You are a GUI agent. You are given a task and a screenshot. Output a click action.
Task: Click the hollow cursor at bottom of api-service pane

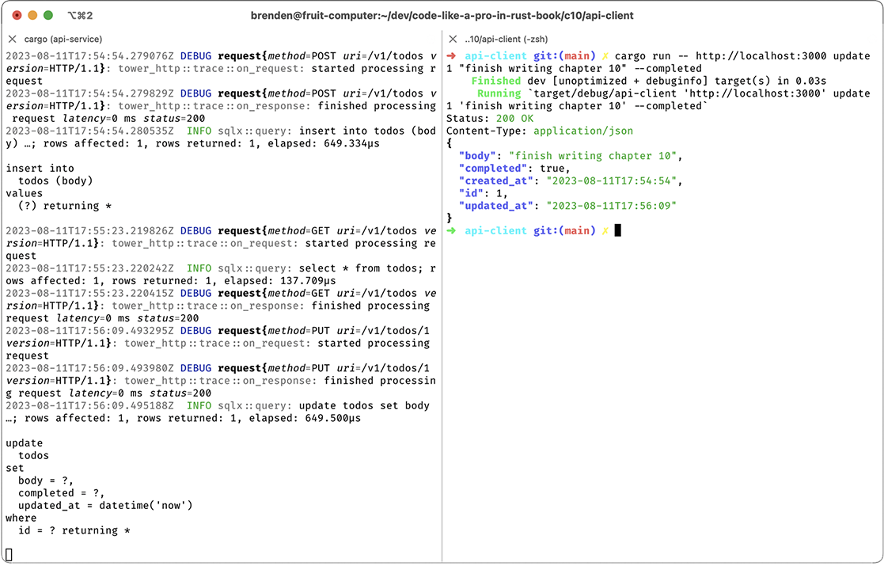pyautogui.click(x=9, y=555)
